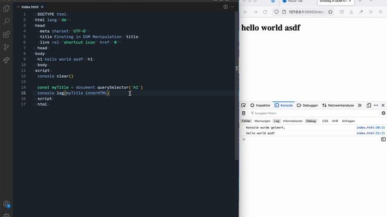Split the editor to the right
Viewport: 387px width, 217px height.
click(226, 7)
